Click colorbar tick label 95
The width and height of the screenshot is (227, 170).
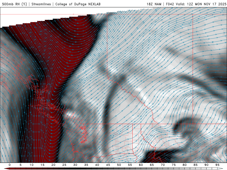217,165
